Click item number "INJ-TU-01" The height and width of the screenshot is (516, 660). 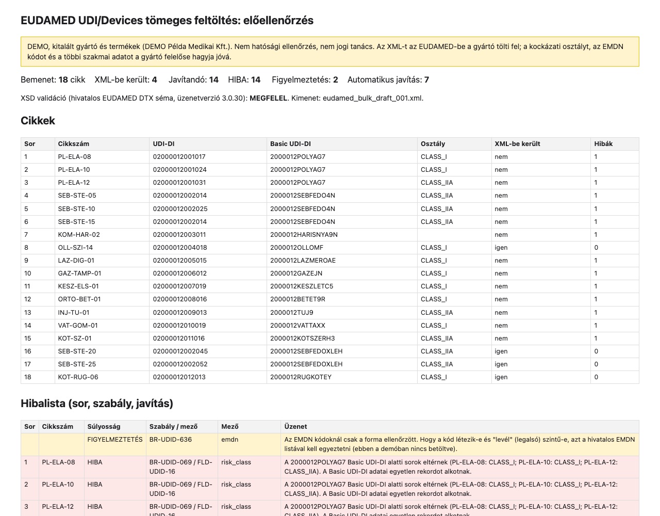coord(74,313)
